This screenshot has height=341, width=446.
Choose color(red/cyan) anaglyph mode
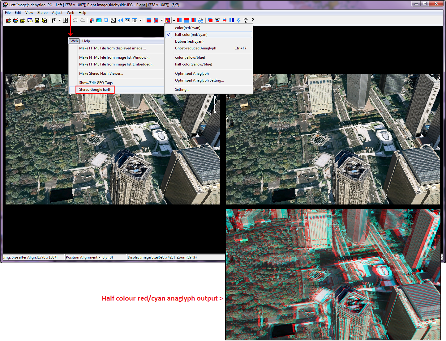(208, 28)
